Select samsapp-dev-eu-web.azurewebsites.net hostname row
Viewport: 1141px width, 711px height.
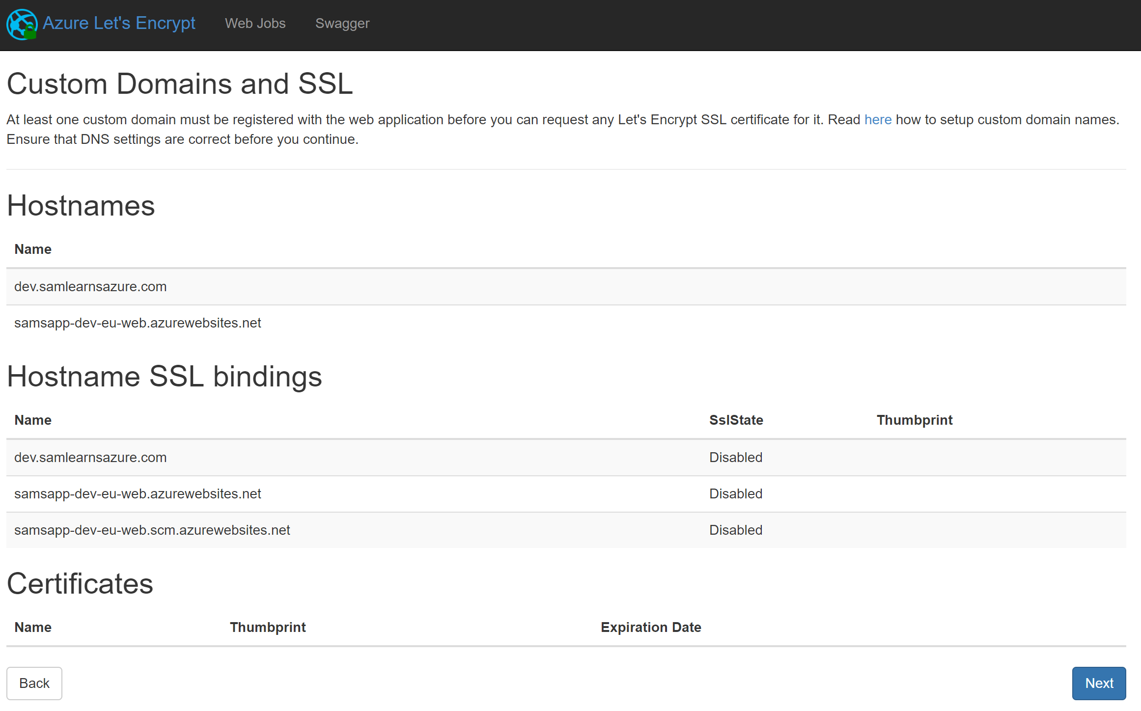click(138, 323)
